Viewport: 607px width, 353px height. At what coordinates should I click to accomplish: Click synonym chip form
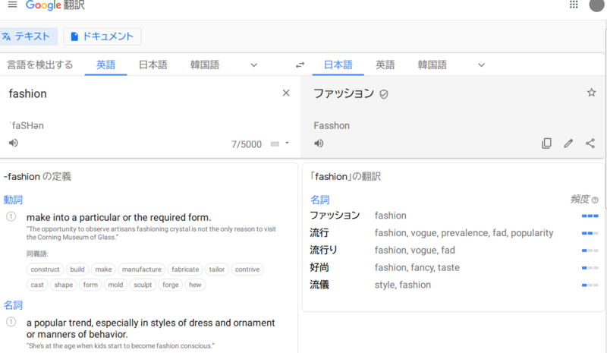tap(90, 285)
